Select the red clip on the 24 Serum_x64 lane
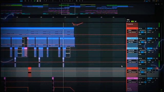Image resolution: width=164 pixels, height=92 pixels. (x=30, y=72)
